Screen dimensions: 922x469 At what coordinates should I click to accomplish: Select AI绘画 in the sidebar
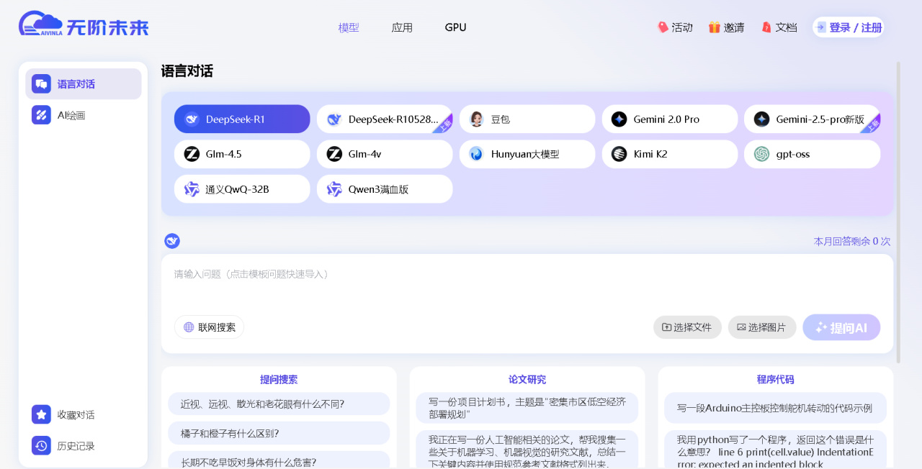click(x=84, y=115)
